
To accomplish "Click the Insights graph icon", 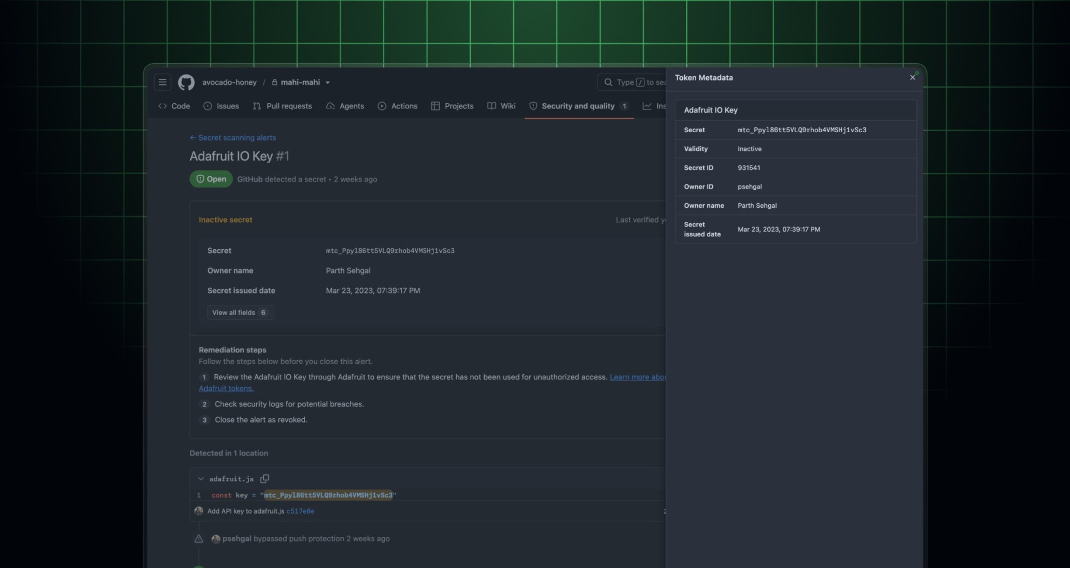I will pos(647,106).
